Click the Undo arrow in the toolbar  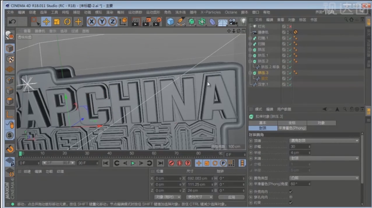[x=12, y=22]
